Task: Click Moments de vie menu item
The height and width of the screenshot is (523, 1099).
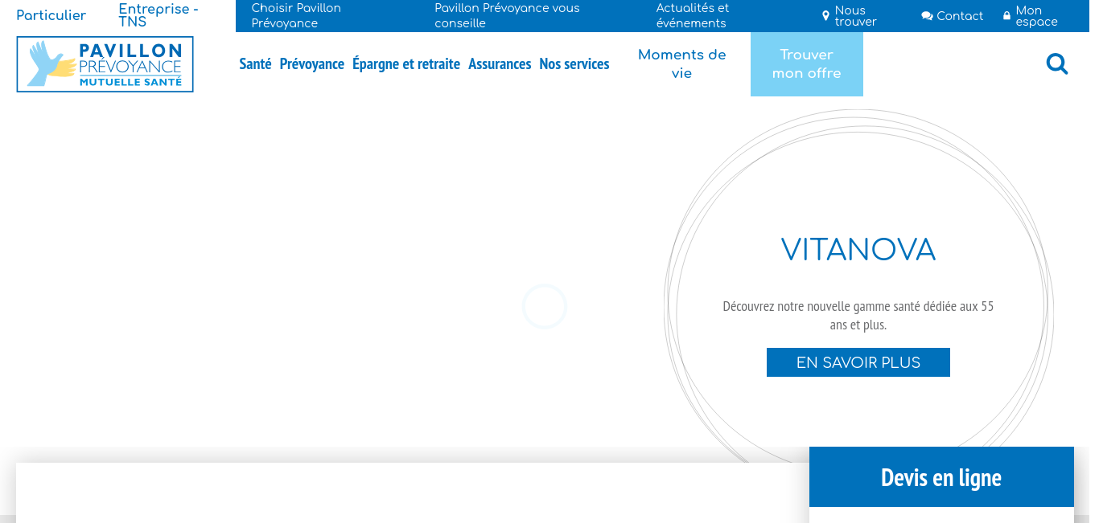Action: [682, 64]
